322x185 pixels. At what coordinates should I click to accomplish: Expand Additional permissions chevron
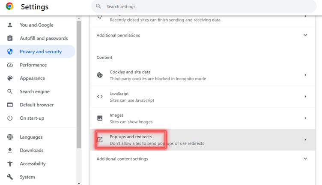coord(305,35)
